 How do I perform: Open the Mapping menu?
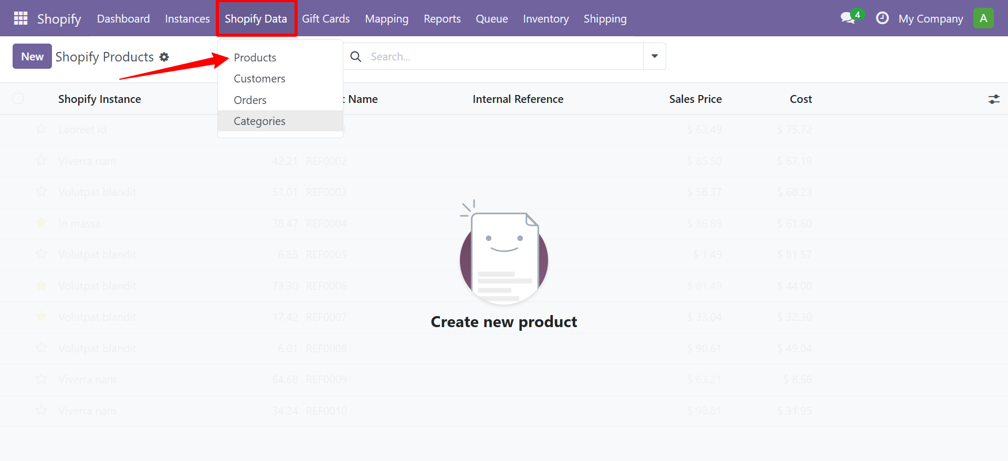(387, 18)
